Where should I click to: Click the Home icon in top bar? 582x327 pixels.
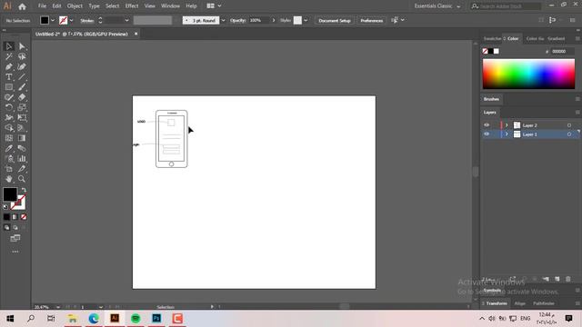pos(22,6)
